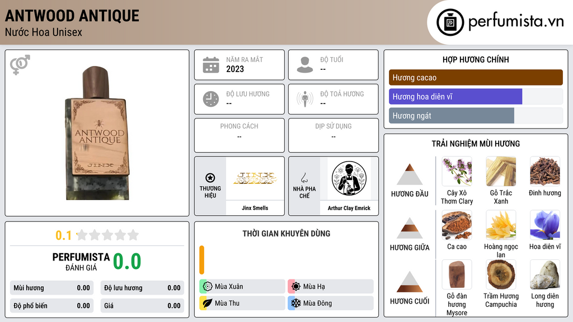Click the green 0.0 Perfumista score
573x322 pixels.
(x=127, y=262)
